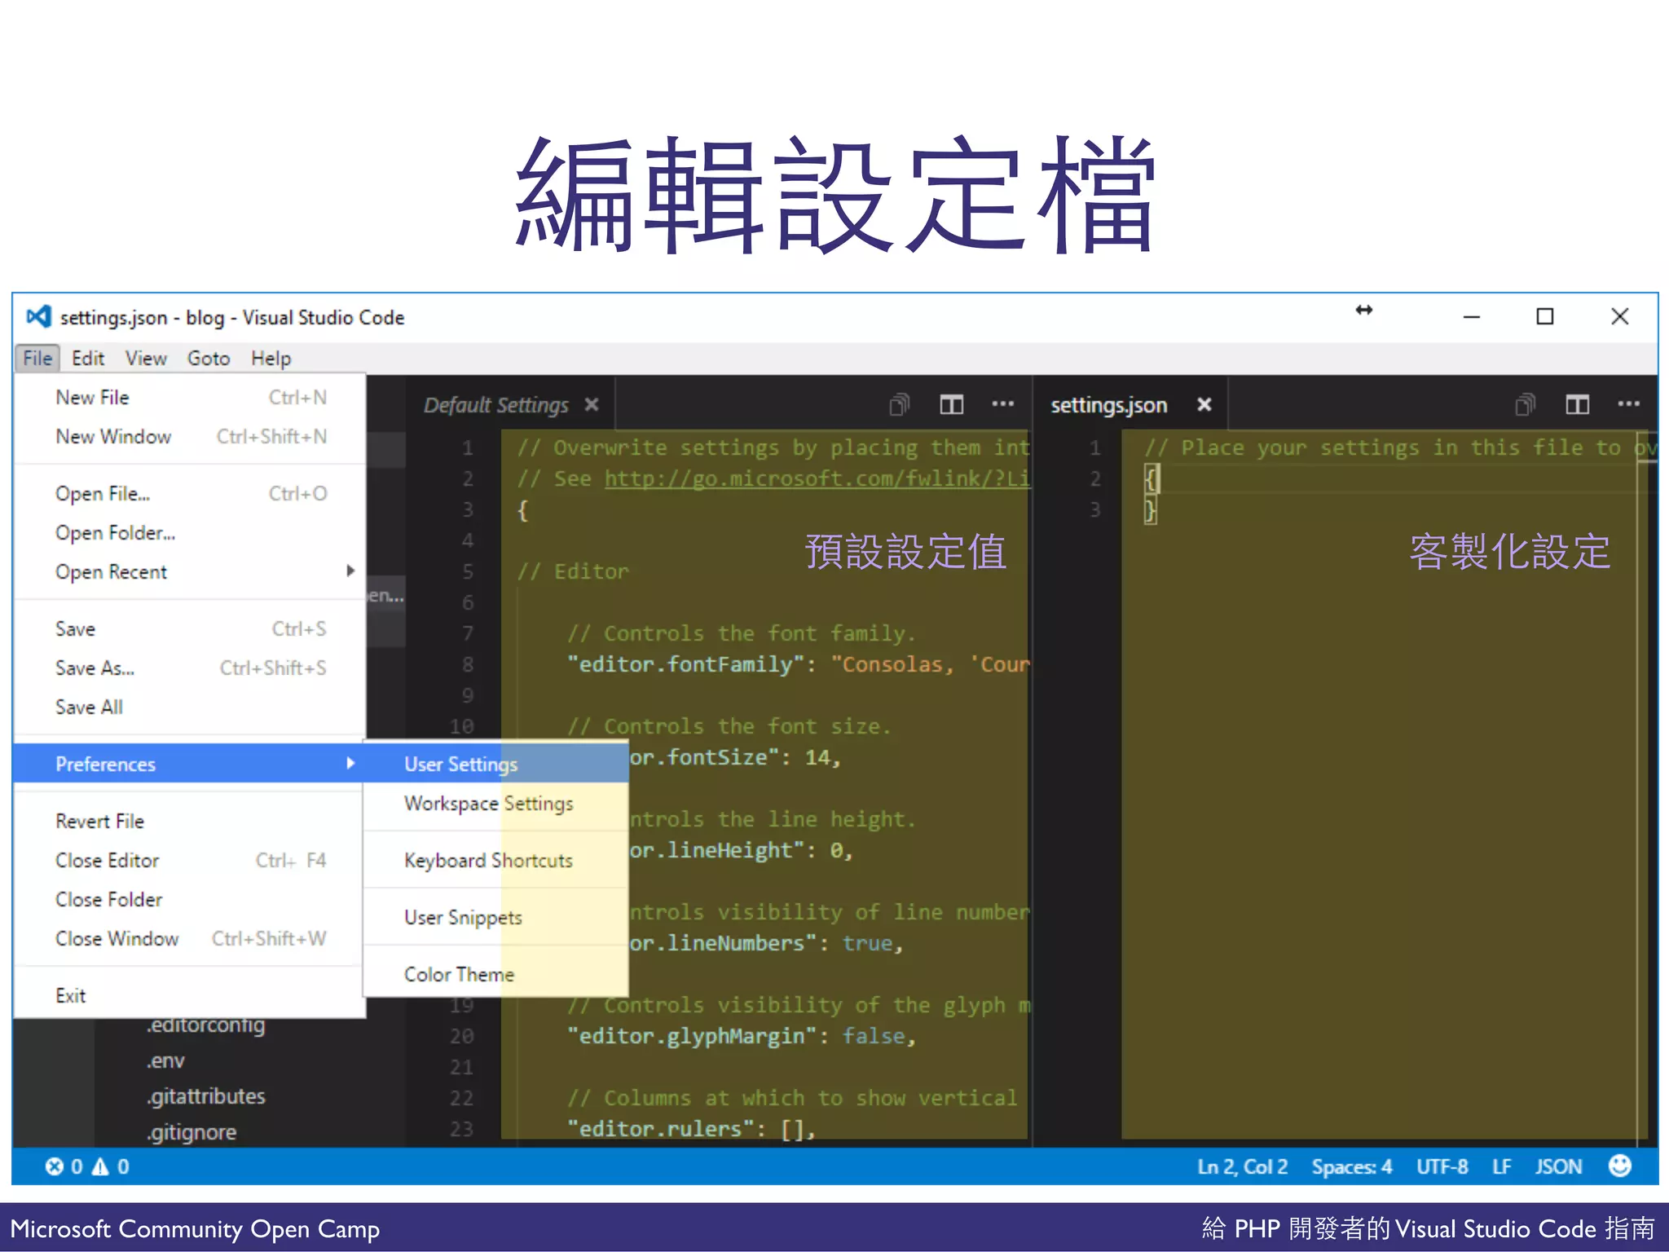Choose New File from File menu

coord(190,397)
